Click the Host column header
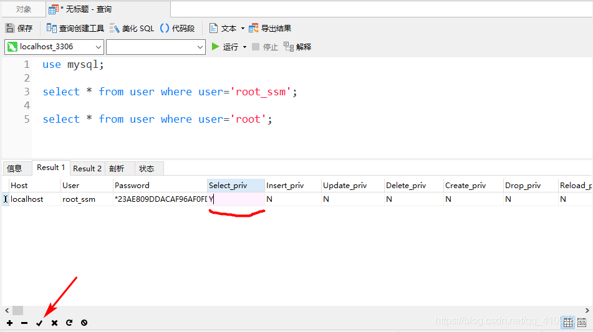Image resolution: width=593 pixels, height=332 pixels. (x=34, y=186)
